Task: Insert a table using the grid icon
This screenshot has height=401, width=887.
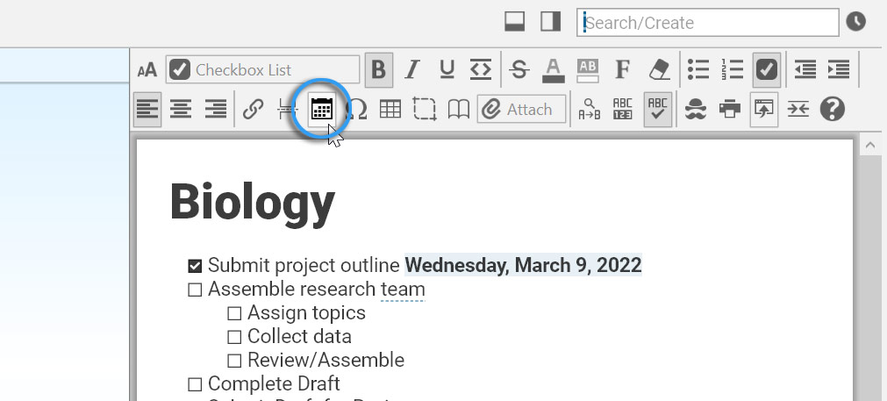Action: click(390, 110)
